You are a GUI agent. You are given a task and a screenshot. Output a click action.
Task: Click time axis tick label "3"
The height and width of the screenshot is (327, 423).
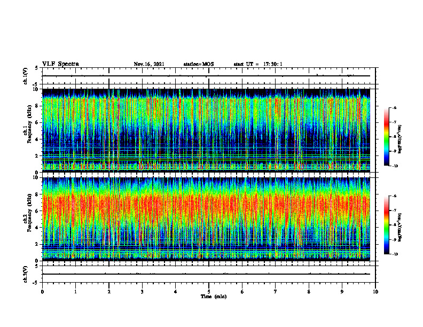point(142,292)
